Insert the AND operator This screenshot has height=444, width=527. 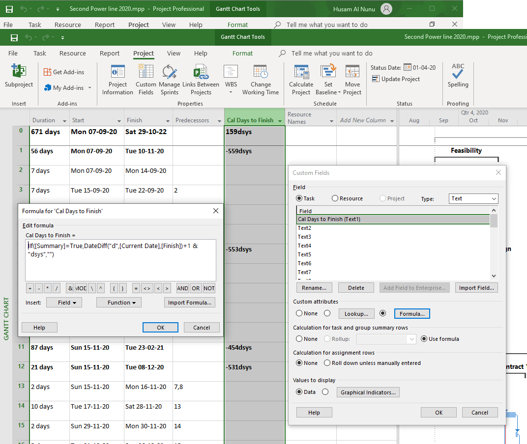[x=182, y=288]
